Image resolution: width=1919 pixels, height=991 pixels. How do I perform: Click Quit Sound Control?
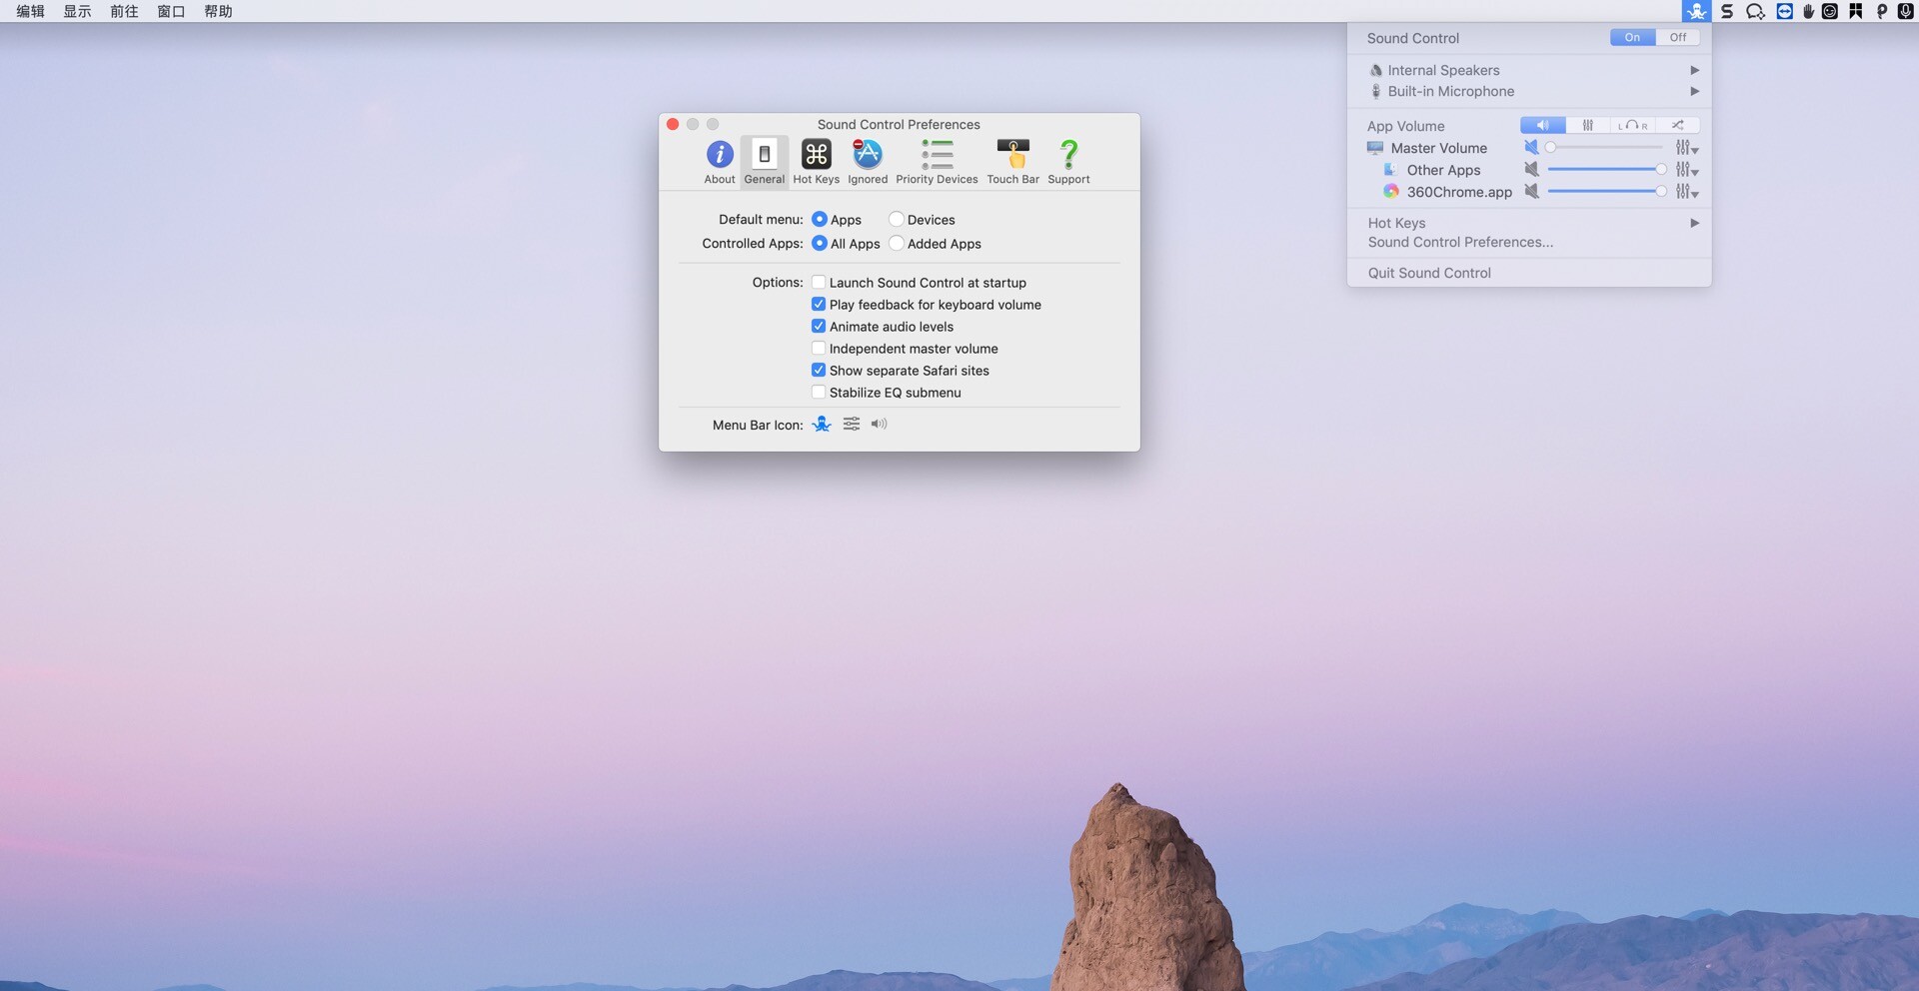(1429, 273)
